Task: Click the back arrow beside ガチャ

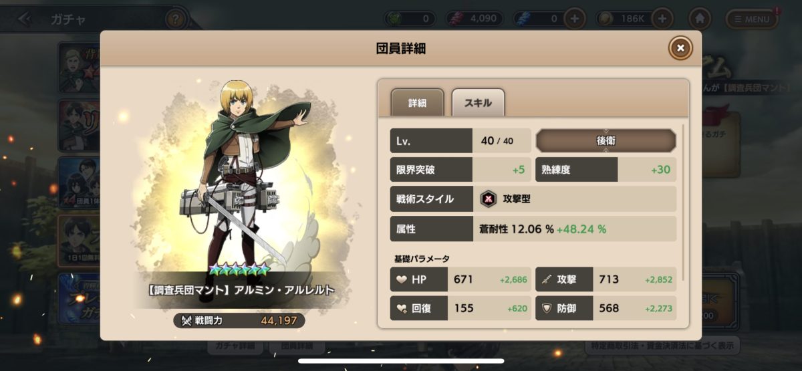Action: (x=25, y=19)
